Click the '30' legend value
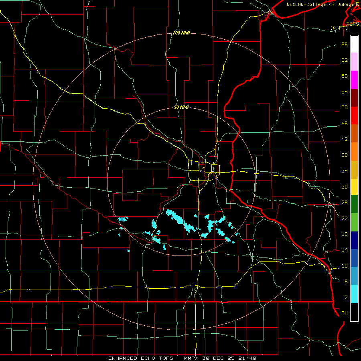361x361 pixels. (x=345, y=187)
